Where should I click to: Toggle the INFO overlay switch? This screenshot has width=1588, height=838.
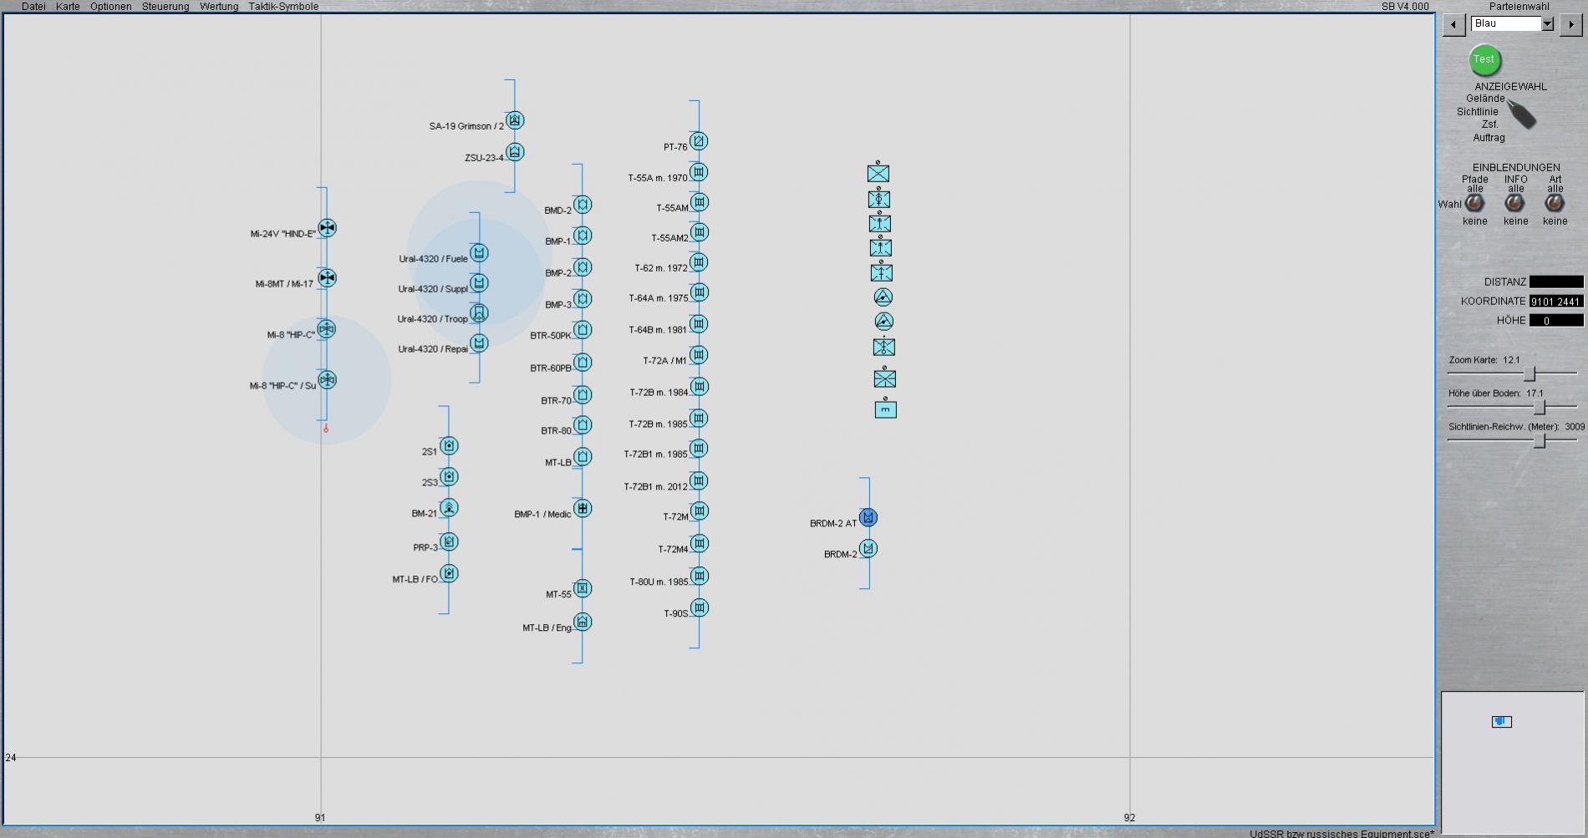click(x=1514, y=203)
